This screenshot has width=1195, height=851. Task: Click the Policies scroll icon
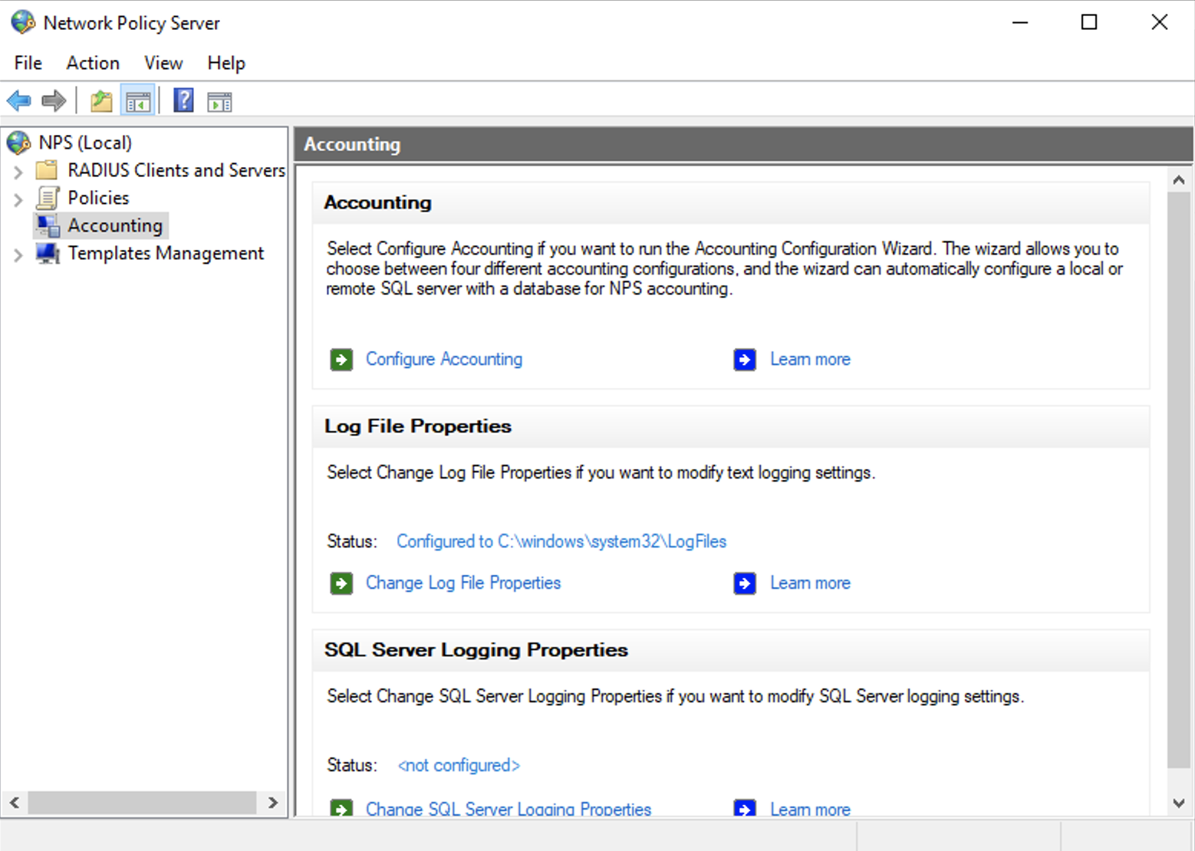[x=48, y=198]
